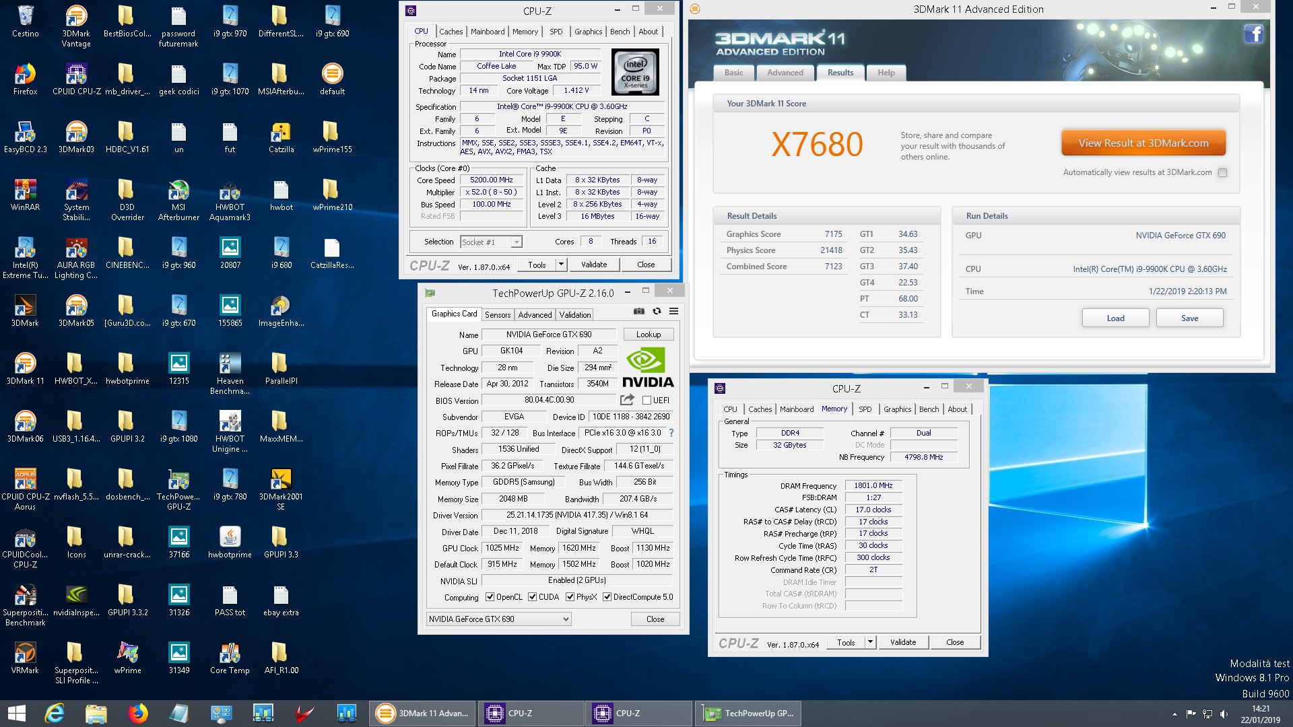This screenshot has height=727, width=1293.
Task: Toggle the UEFI checkbox in GPU-Z
Action: click(x=646, y=401)
